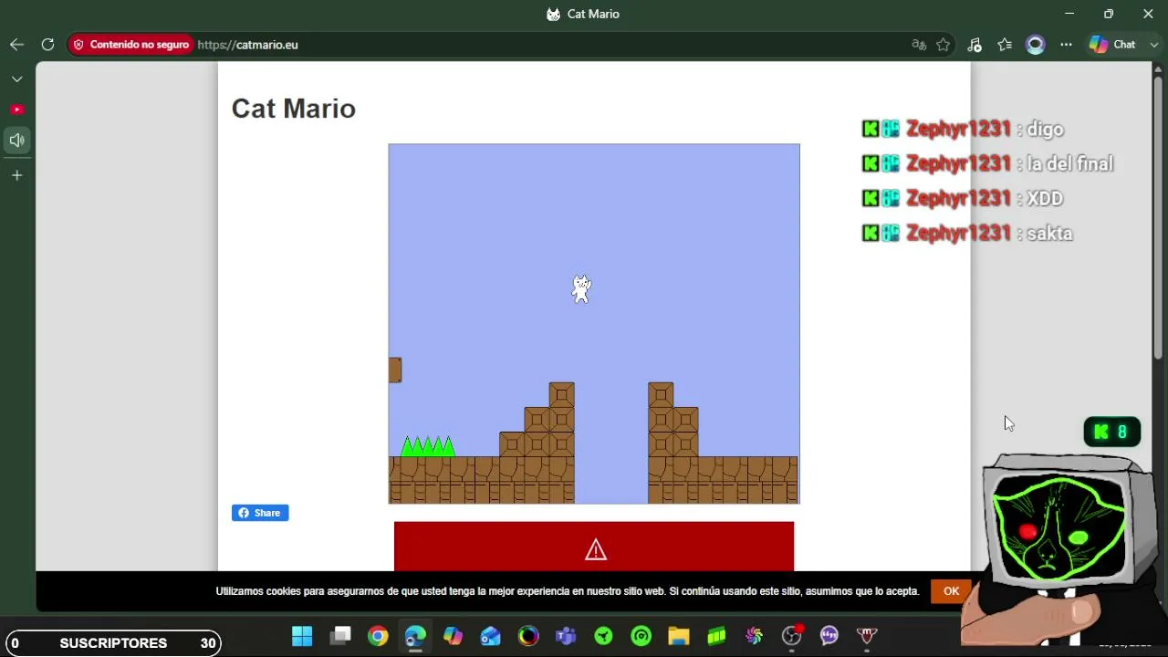Add this page to favorites with star
Screen dimensions: 1168x657
click(944, 45)
